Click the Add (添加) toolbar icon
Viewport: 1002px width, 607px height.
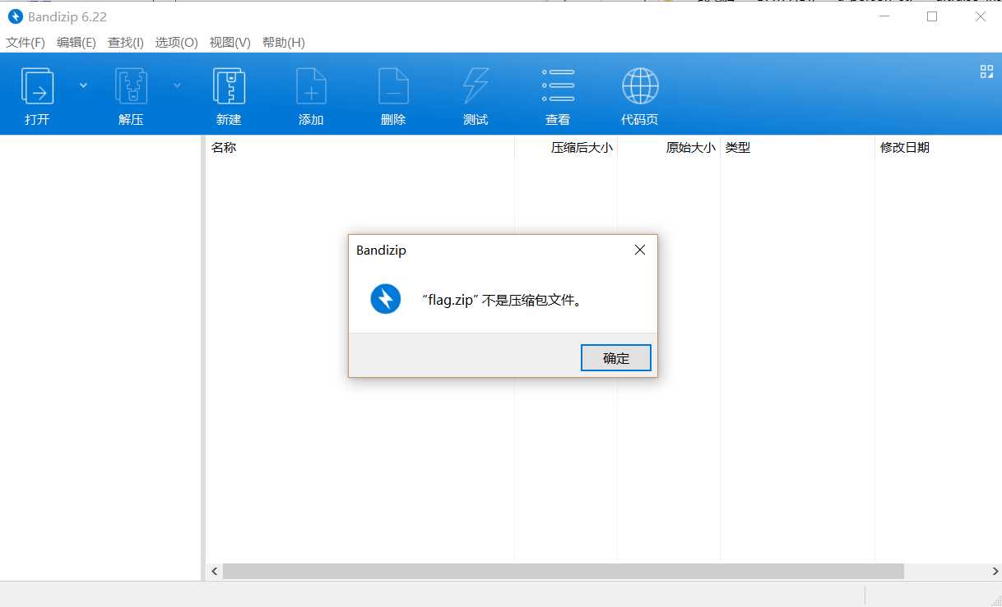tap(311, 85)
